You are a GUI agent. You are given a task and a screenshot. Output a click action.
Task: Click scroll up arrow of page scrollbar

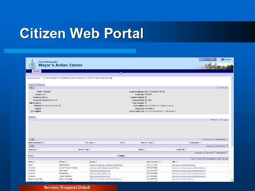click(x=232, y=78)
